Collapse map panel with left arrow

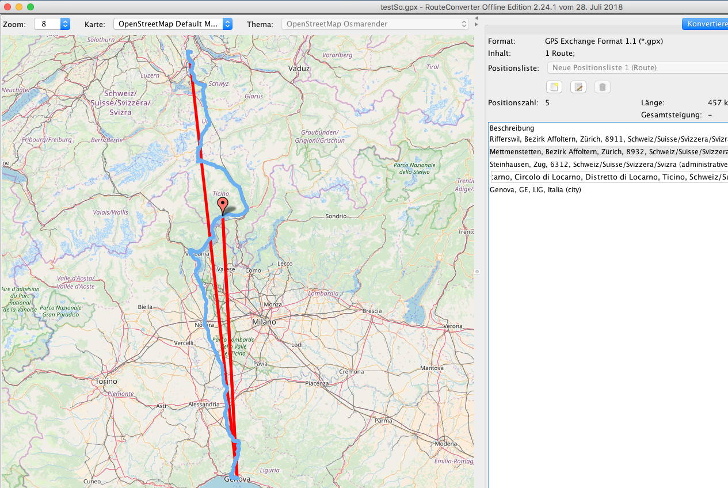476,18
